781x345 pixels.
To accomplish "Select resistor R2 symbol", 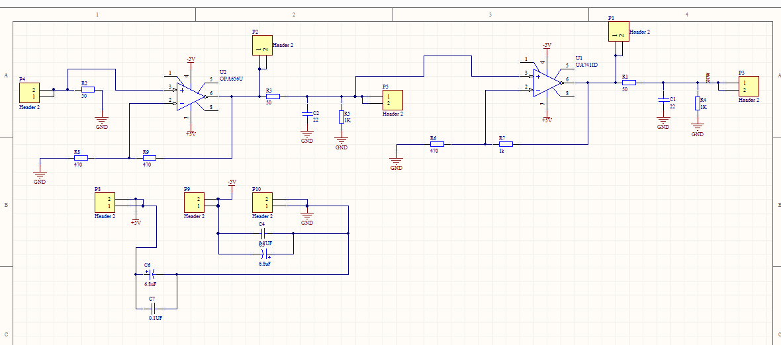I will (x=87, y=90).
